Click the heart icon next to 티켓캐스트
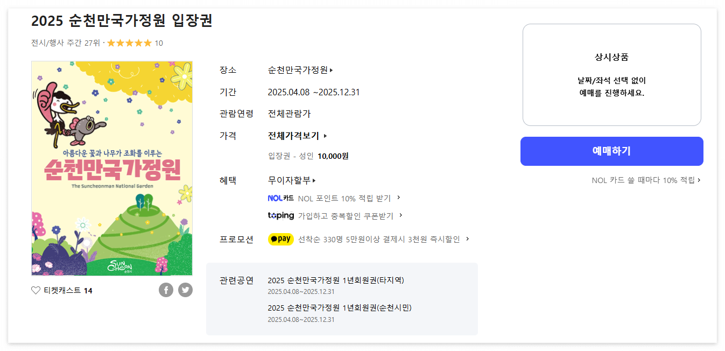Screen dimensions: 725x351 [x=36, y=291]
